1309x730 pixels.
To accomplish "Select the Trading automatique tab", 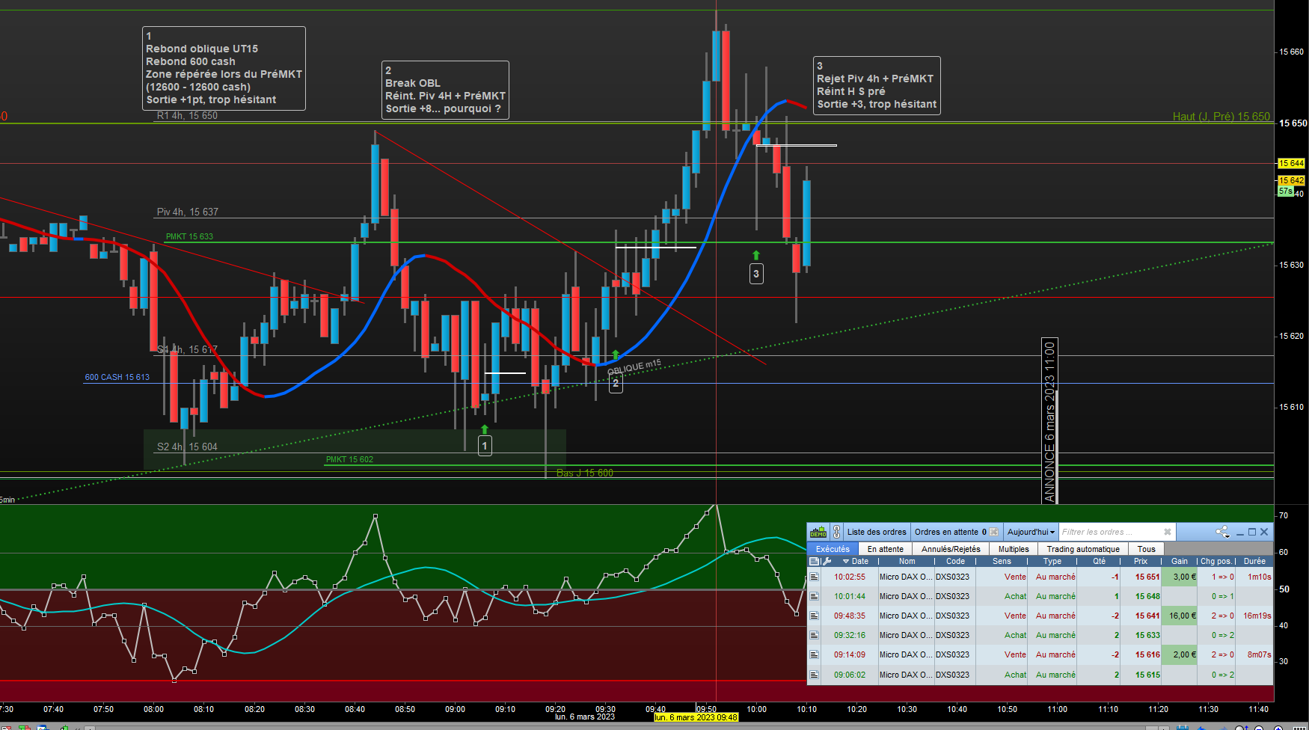I will tap(1083, 549).
